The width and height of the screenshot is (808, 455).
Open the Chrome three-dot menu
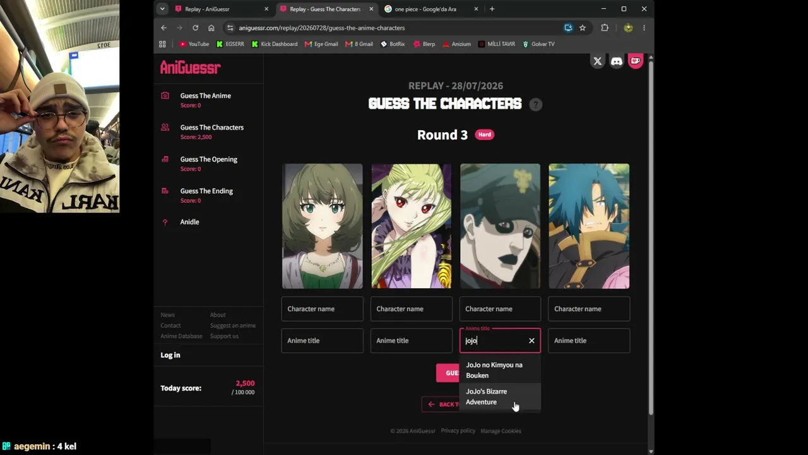(644, 28)
